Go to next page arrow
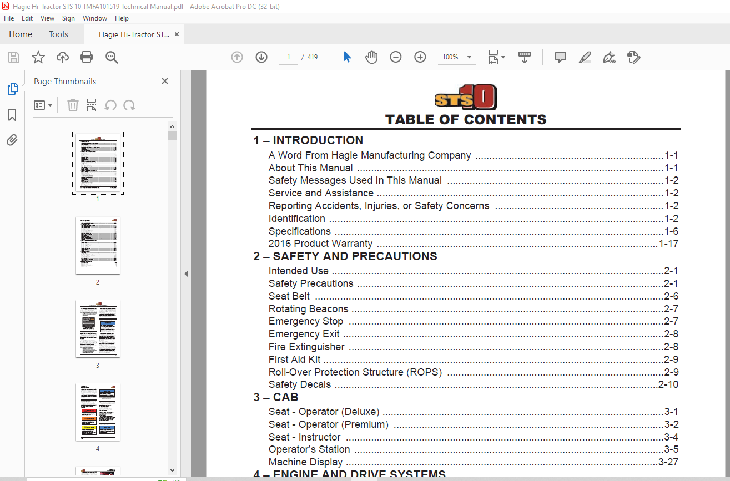Screen dimensions: 730x481 point(261,57)
